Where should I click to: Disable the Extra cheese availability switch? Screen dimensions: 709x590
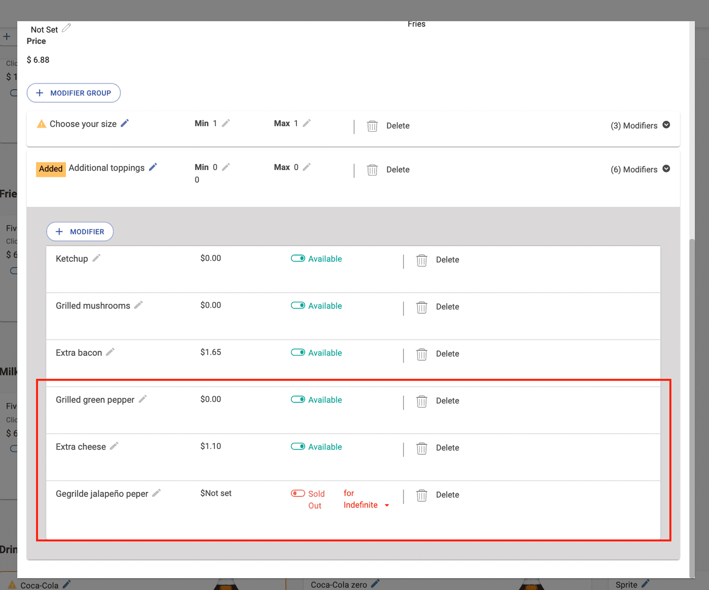pos(298,446)
